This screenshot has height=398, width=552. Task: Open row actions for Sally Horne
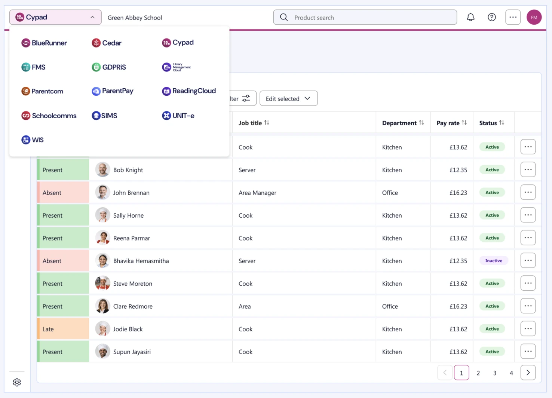click(x=528, y=215)
